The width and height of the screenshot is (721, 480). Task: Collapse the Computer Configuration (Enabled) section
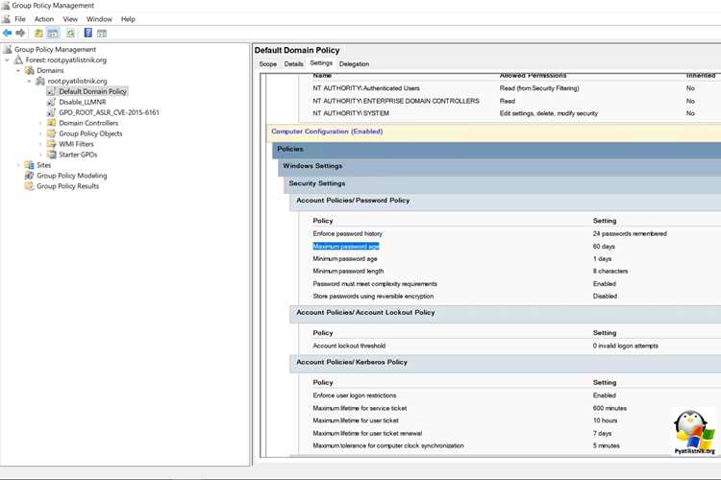coord(493,132)
